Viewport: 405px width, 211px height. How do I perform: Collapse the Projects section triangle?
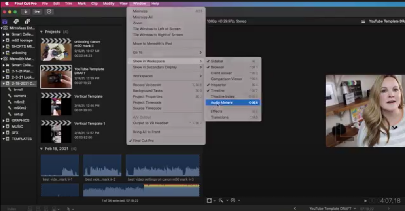click(x=41, y=32)
